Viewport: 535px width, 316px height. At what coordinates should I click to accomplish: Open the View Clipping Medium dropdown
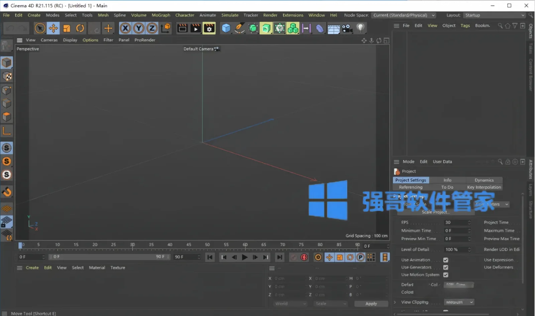[x=459, y=302]
